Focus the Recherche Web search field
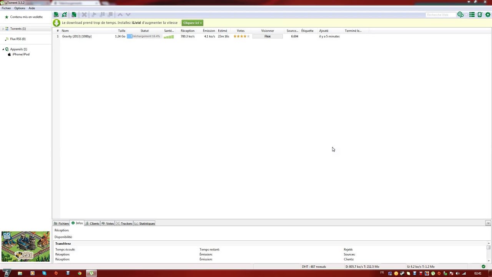 click(x=440, y=15)
